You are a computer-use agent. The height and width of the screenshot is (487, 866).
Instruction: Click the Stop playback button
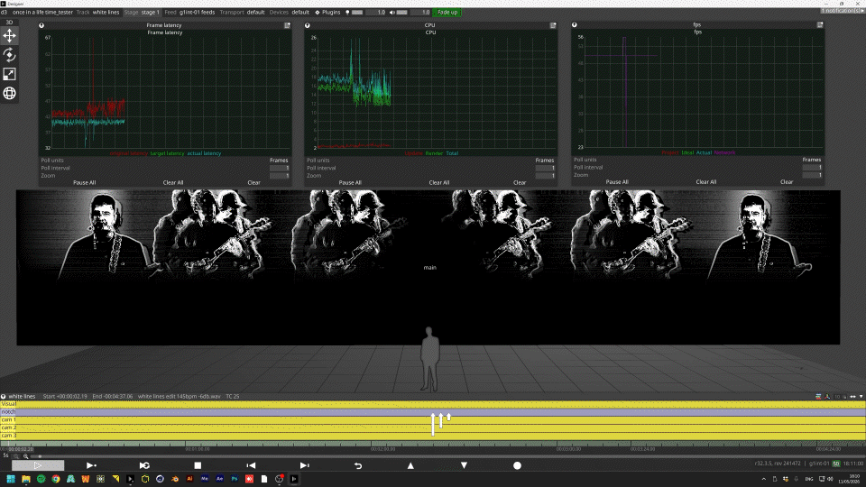click(198, 465)
